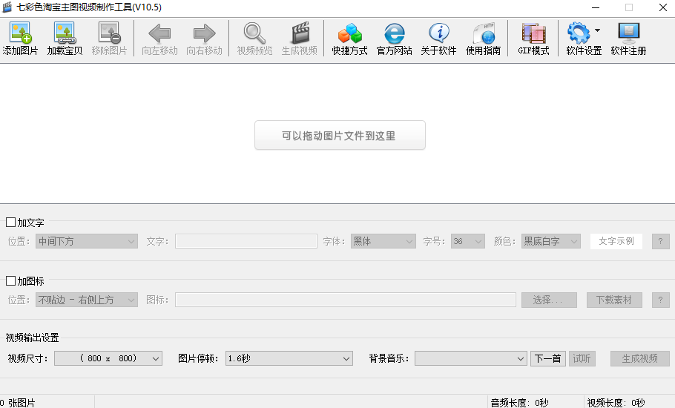675x408 pixels.
Task: Click the 添加图片 add image icon
Action: pyautogui.click(x=20, y=33)
